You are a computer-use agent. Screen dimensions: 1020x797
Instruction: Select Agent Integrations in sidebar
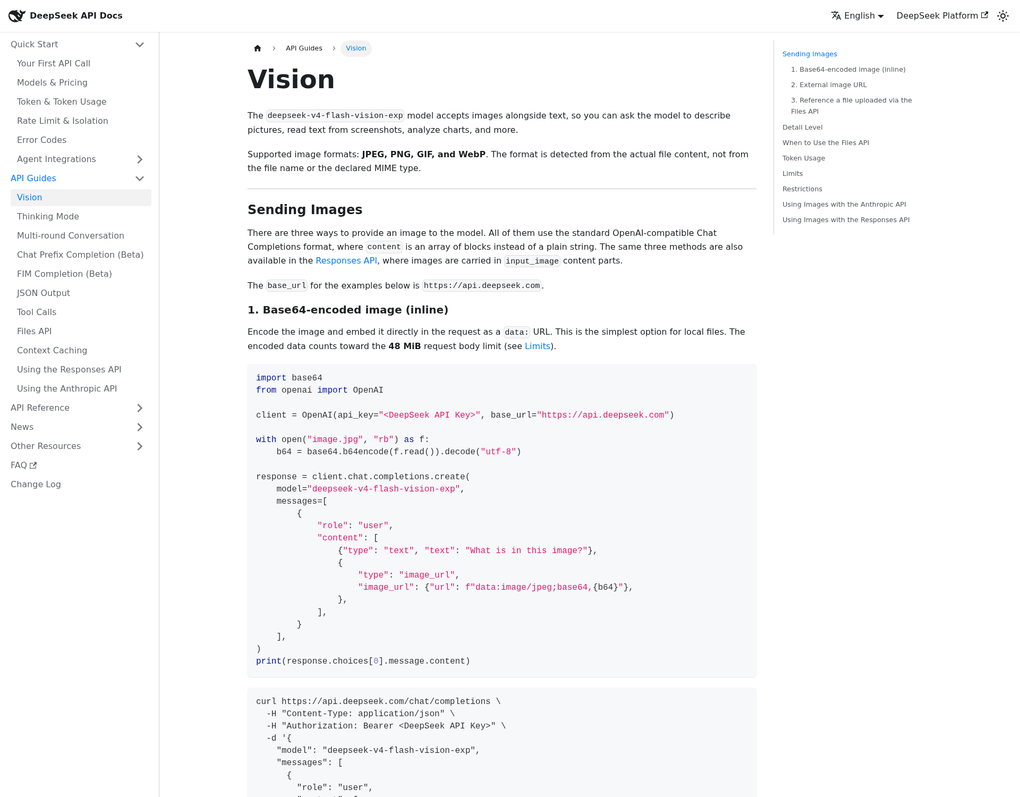(x=56, y=159)
